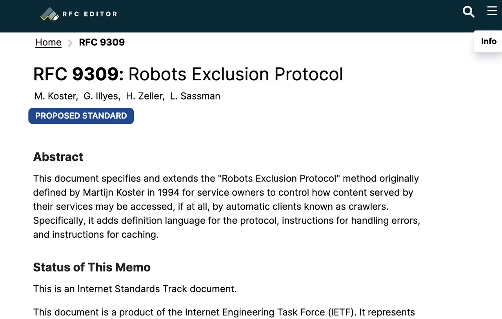Viewport: 502px width, 319px height.
Task: Select the RFC 9309 breadcrumb item
Action: 102,42
